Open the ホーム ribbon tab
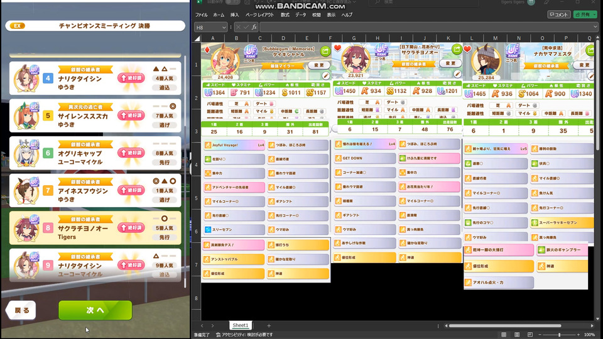The height and width of the screenshot is (339, 603). 219,15
